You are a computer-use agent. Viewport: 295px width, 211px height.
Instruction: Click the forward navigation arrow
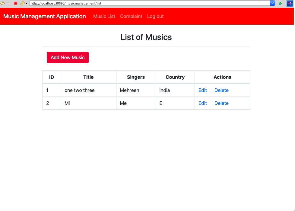(x=8, y=3)
